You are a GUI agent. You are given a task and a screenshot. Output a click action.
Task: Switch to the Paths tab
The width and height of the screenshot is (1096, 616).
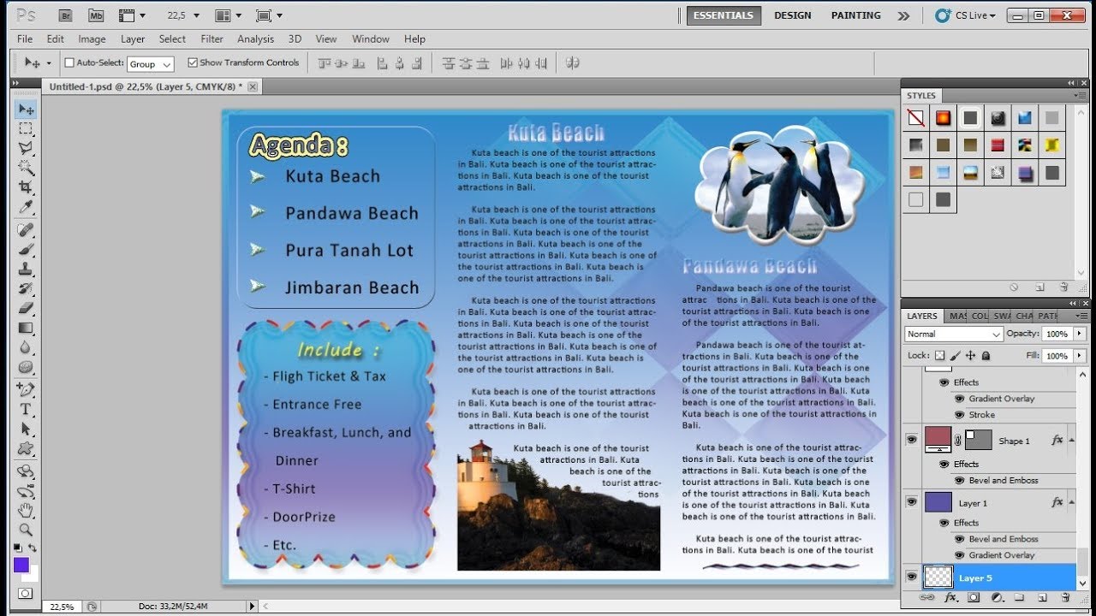click(x=1047, y=316)
